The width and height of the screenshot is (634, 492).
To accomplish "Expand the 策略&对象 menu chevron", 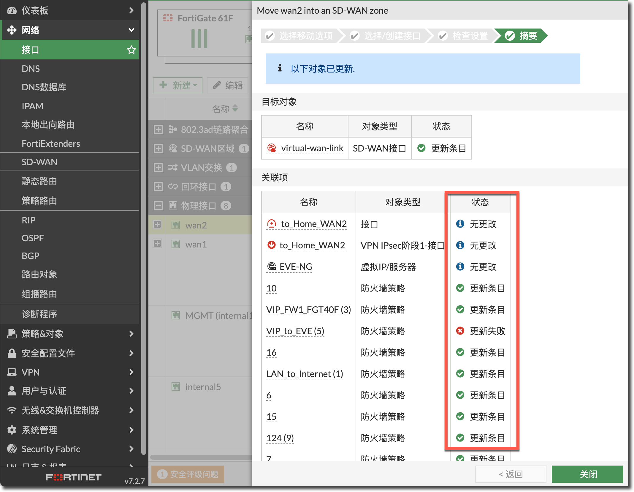I will (131, 334).
